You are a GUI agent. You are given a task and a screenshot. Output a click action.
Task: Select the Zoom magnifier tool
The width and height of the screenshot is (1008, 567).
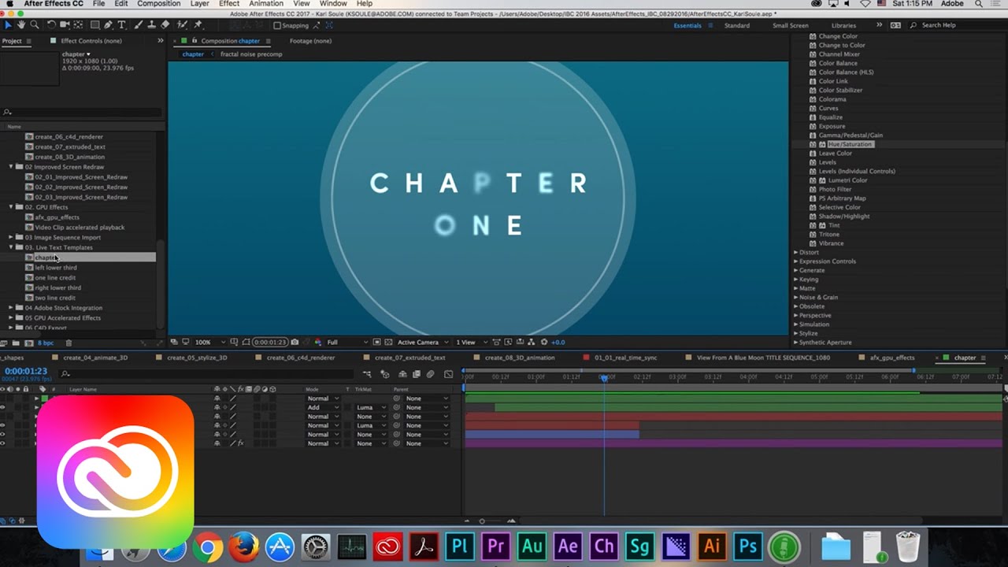(x=34, y=25)
